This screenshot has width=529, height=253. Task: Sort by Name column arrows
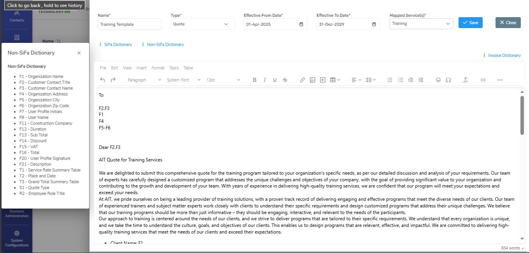(x=59, y=41)
